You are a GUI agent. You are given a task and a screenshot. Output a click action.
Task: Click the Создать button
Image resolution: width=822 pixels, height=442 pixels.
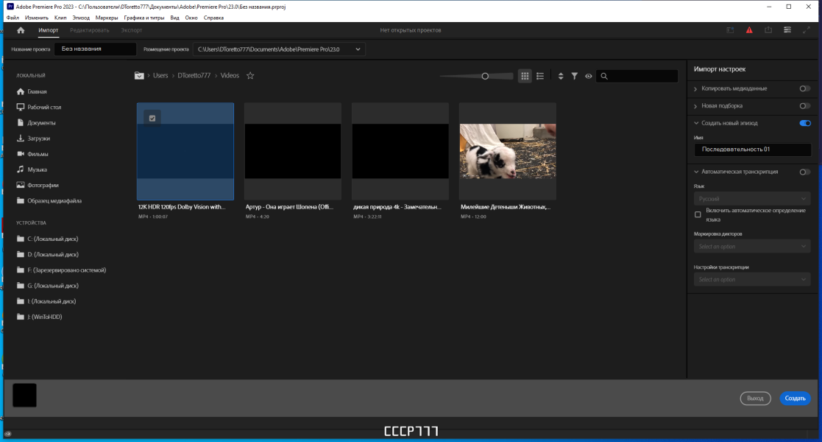click(795, 399)
